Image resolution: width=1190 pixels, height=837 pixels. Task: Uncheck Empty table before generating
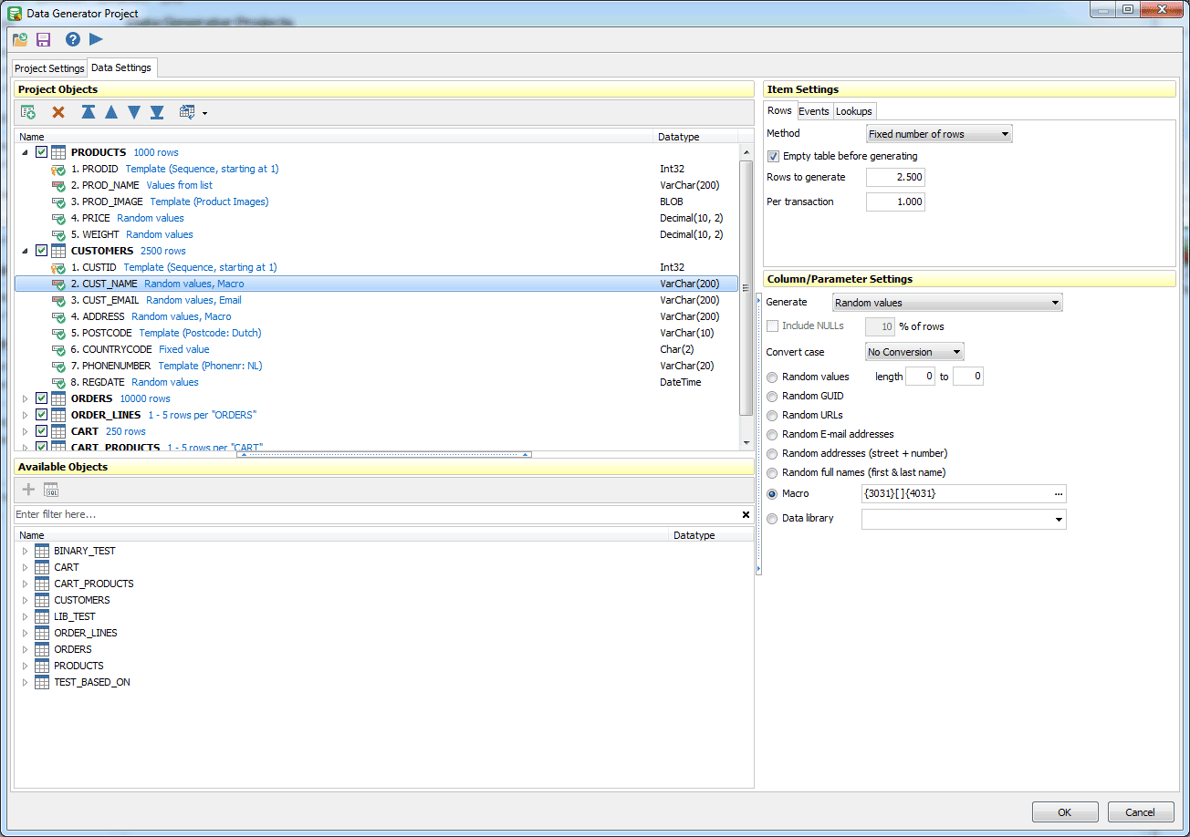pyautogui.click(x=773, y=155)
